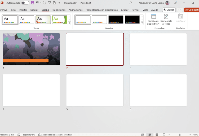Click Variantes gallery next-row arrow

pos(142,20)
